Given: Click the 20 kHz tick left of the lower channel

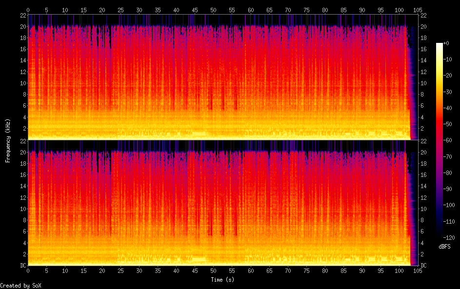Looking at the screenshot, I should 22,152.
